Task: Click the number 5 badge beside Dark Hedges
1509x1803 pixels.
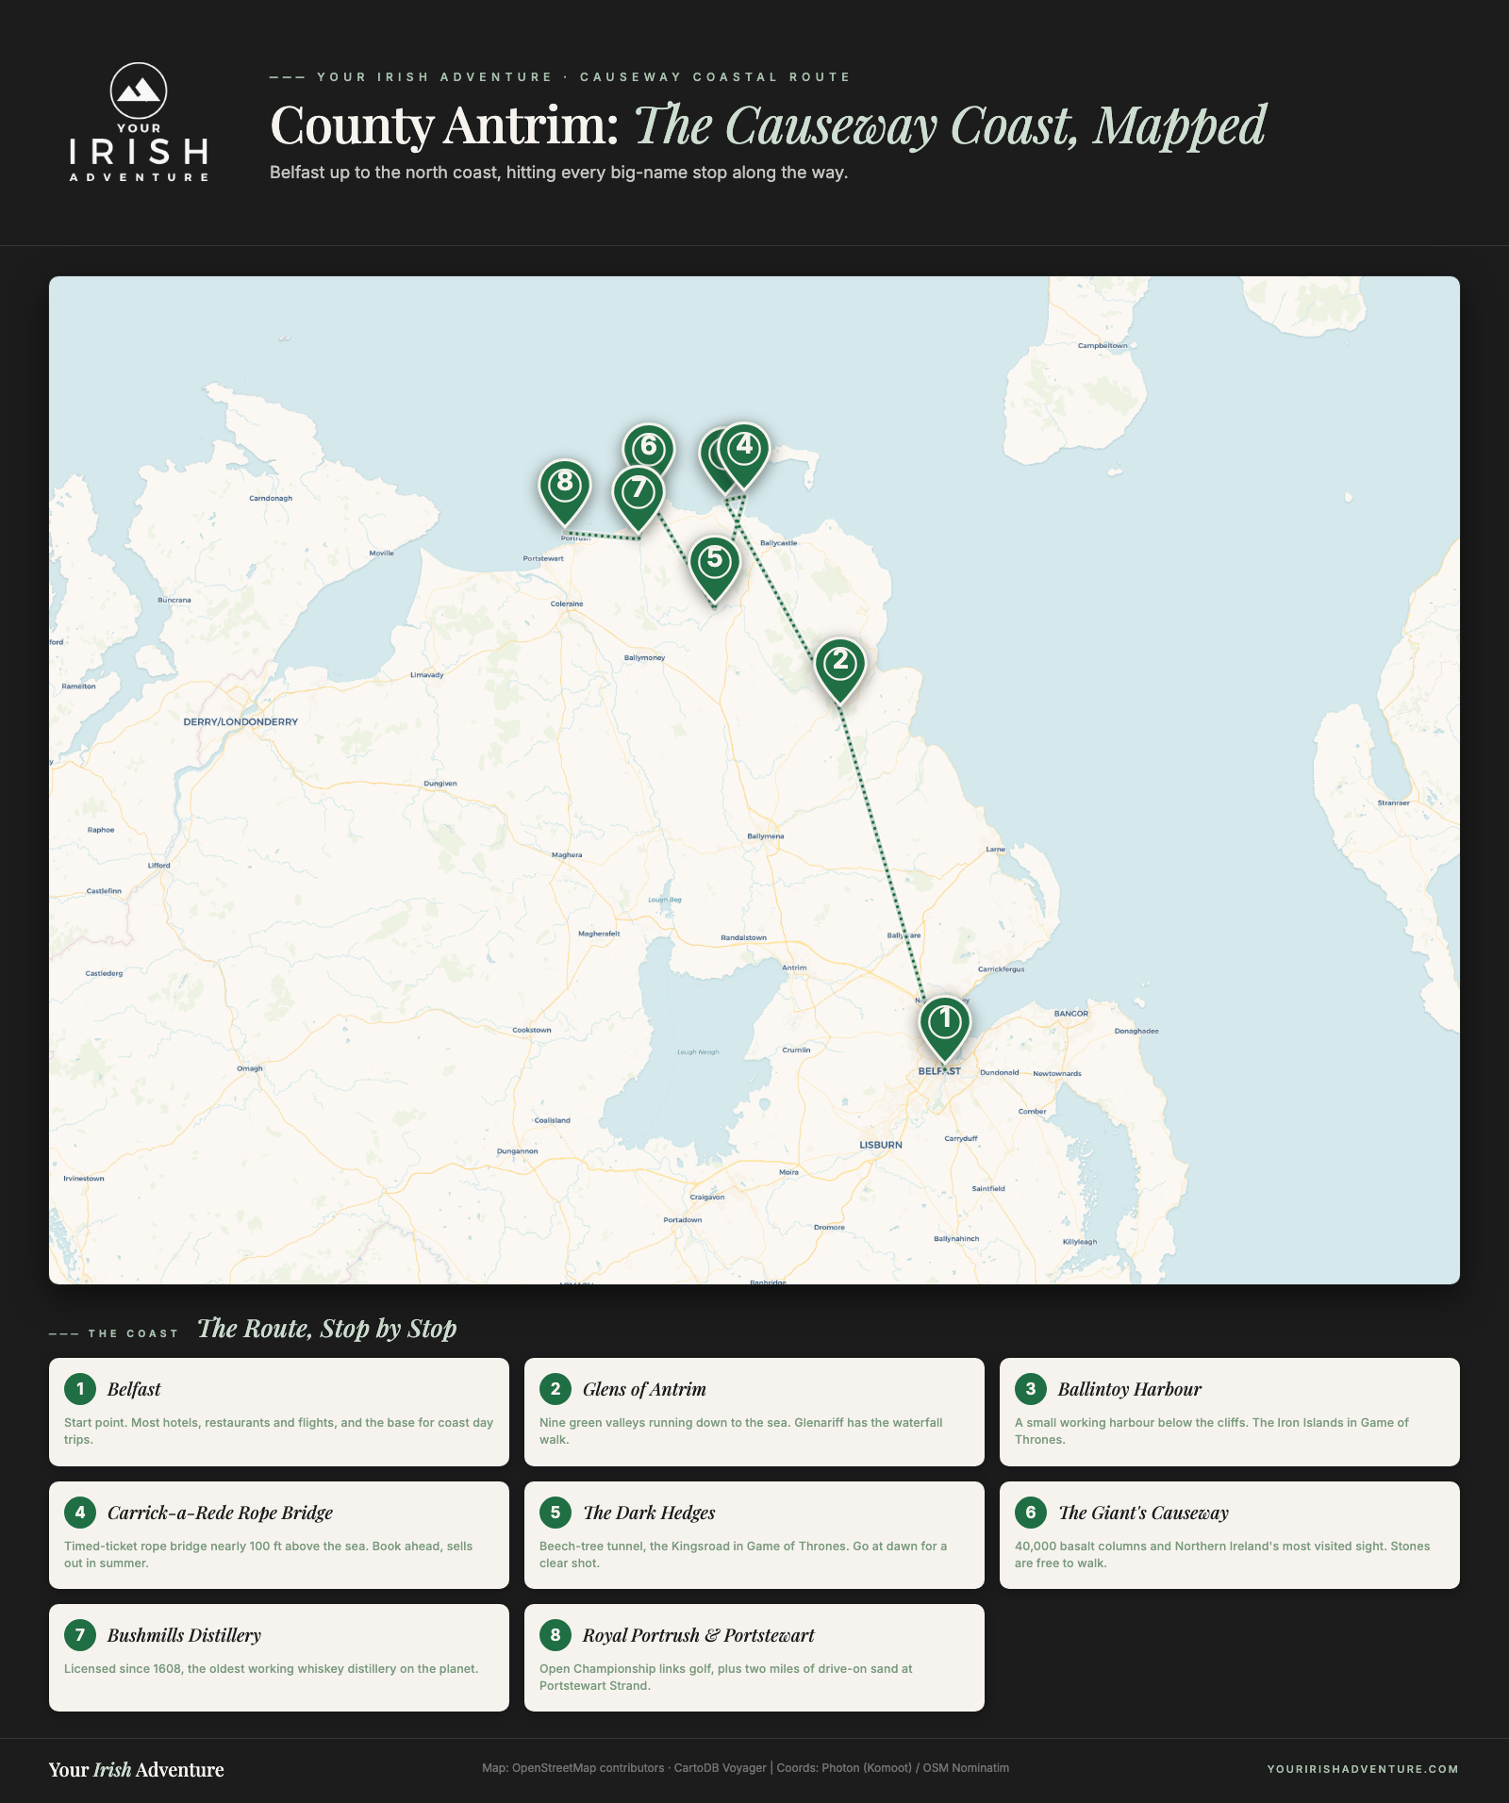Action: [556, 1513]
